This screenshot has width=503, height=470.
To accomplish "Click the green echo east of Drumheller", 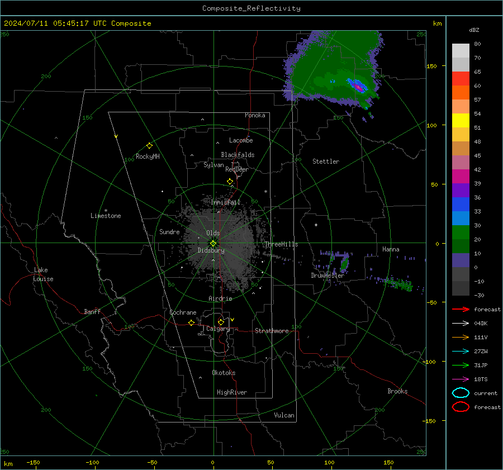I will [x=344, y=264].
